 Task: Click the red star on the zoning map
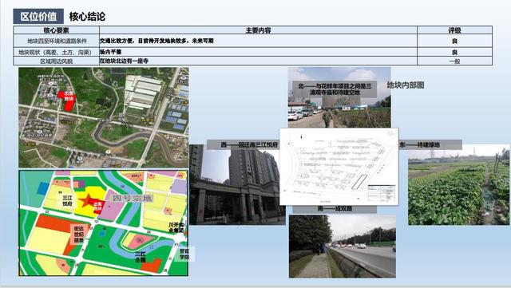click(87, 201)
